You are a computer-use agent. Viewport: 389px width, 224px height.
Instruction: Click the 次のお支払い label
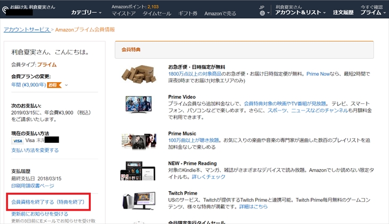(x=26, y=106)
